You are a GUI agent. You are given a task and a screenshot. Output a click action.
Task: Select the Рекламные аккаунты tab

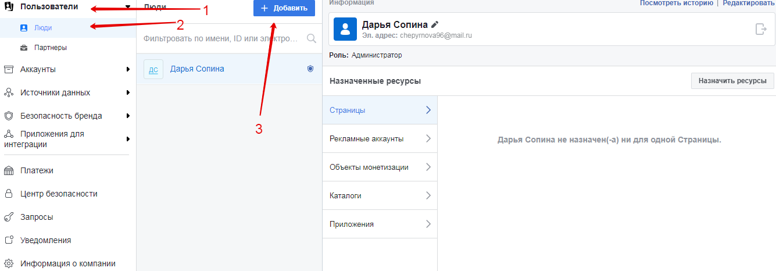click(x=380, y=138)
